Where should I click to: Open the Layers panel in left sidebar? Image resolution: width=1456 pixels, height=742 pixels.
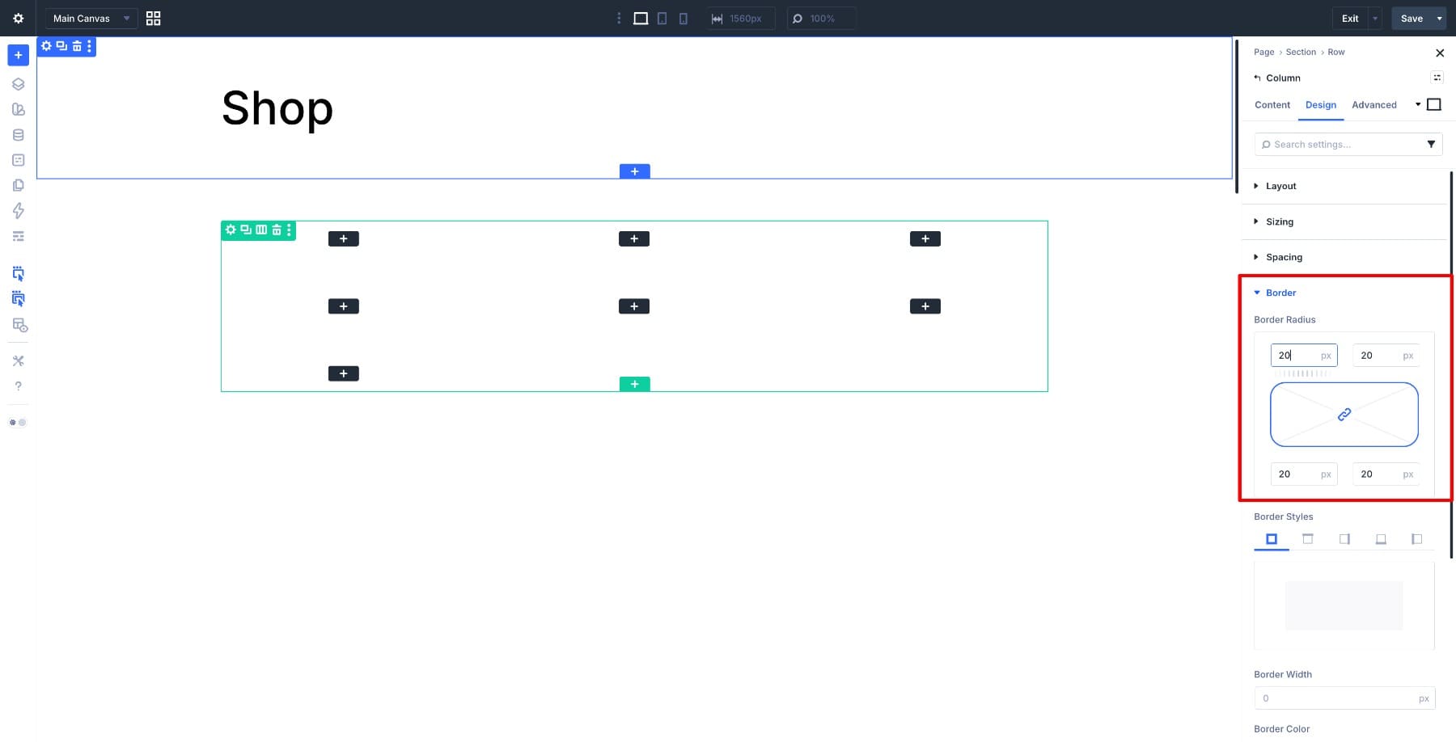tap(18, 84)
